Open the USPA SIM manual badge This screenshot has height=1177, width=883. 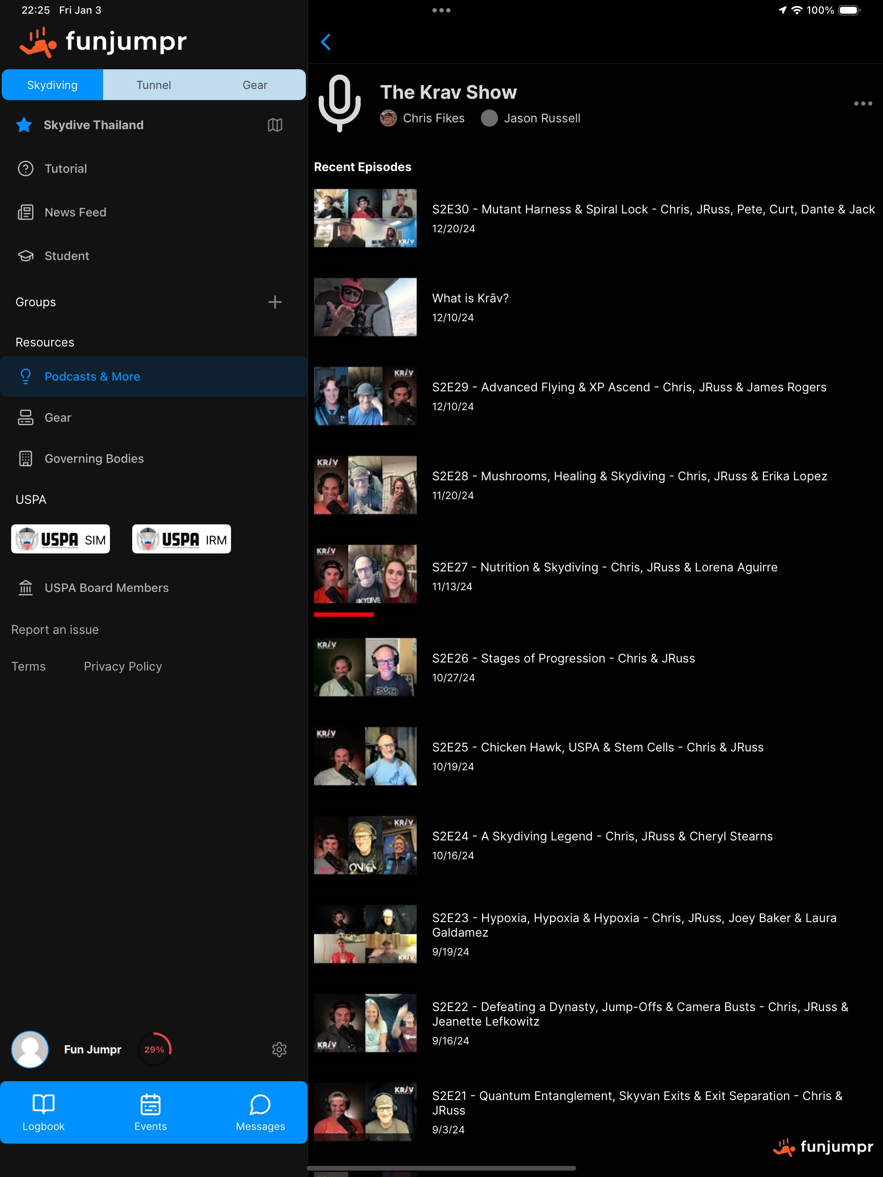[61, 539]
